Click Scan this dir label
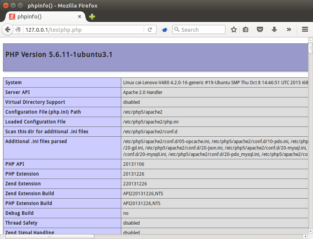 tap(47, 131)
